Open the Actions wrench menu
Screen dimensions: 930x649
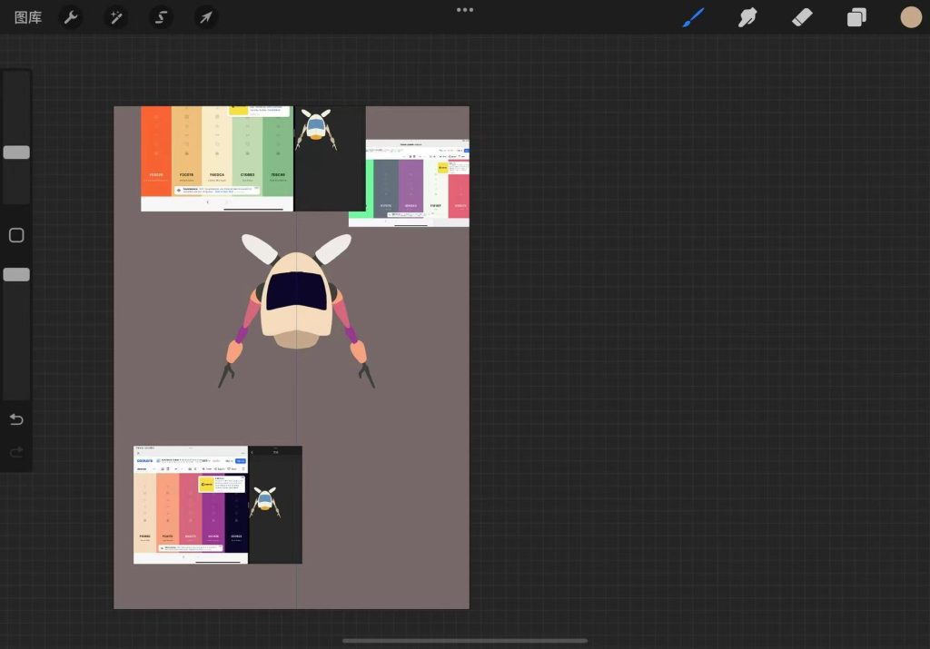tap(71, 17)
